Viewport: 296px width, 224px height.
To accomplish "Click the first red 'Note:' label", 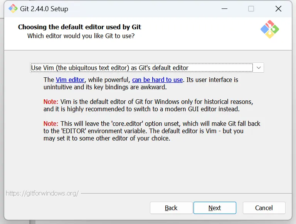I will 51,102.
